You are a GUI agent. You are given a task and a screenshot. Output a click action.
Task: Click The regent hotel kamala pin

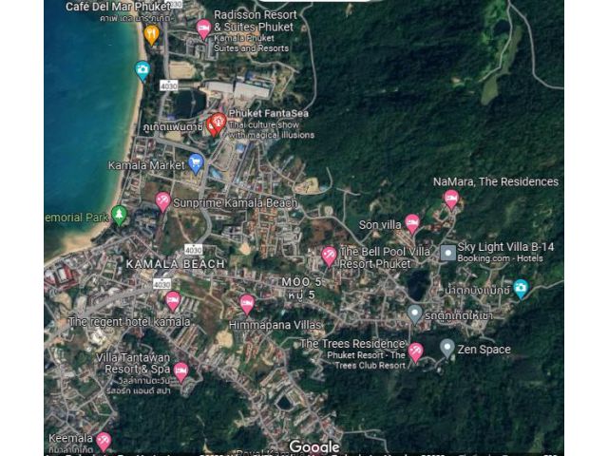[x=173, y=301]
